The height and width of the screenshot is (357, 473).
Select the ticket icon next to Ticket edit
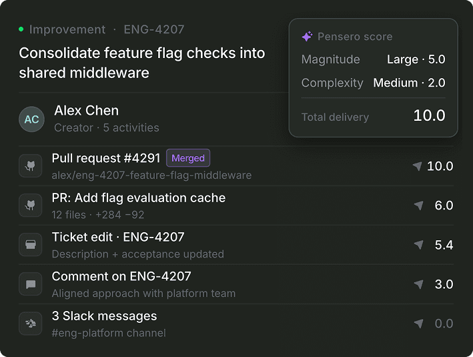(31, 245)
